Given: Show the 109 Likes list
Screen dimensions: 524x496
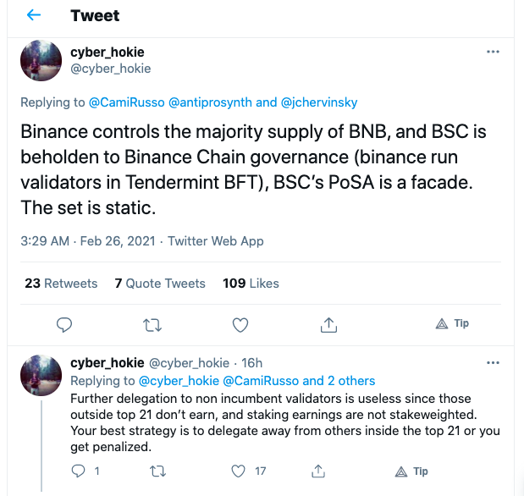Looking at the screenshot, I should point(251,284).
